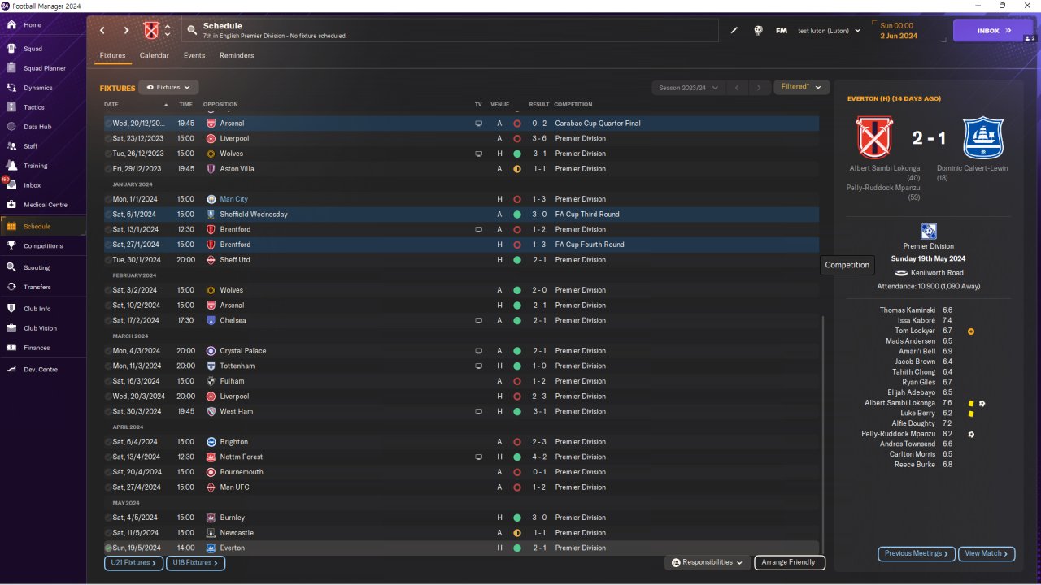The height and width of the screenshot is (585, 1041).
Task: Click the TV icon on the Chelsea row
Action: 479,320
